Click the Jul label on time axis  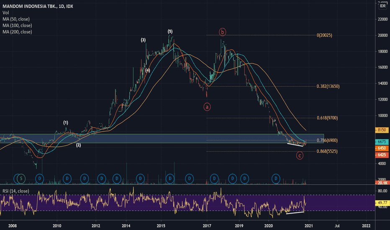[x=337, y=226]
